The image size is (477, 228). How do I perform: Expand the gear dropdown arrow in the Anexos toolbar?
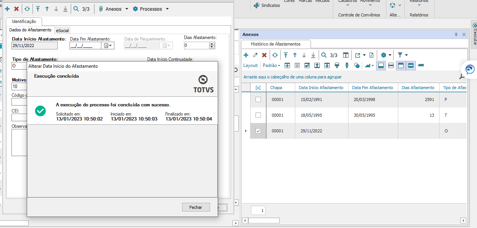390,55
